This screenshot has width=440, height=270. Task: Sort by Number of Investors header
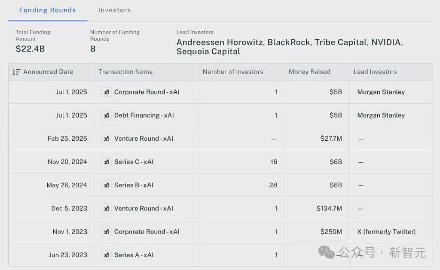tap(233, 72)
